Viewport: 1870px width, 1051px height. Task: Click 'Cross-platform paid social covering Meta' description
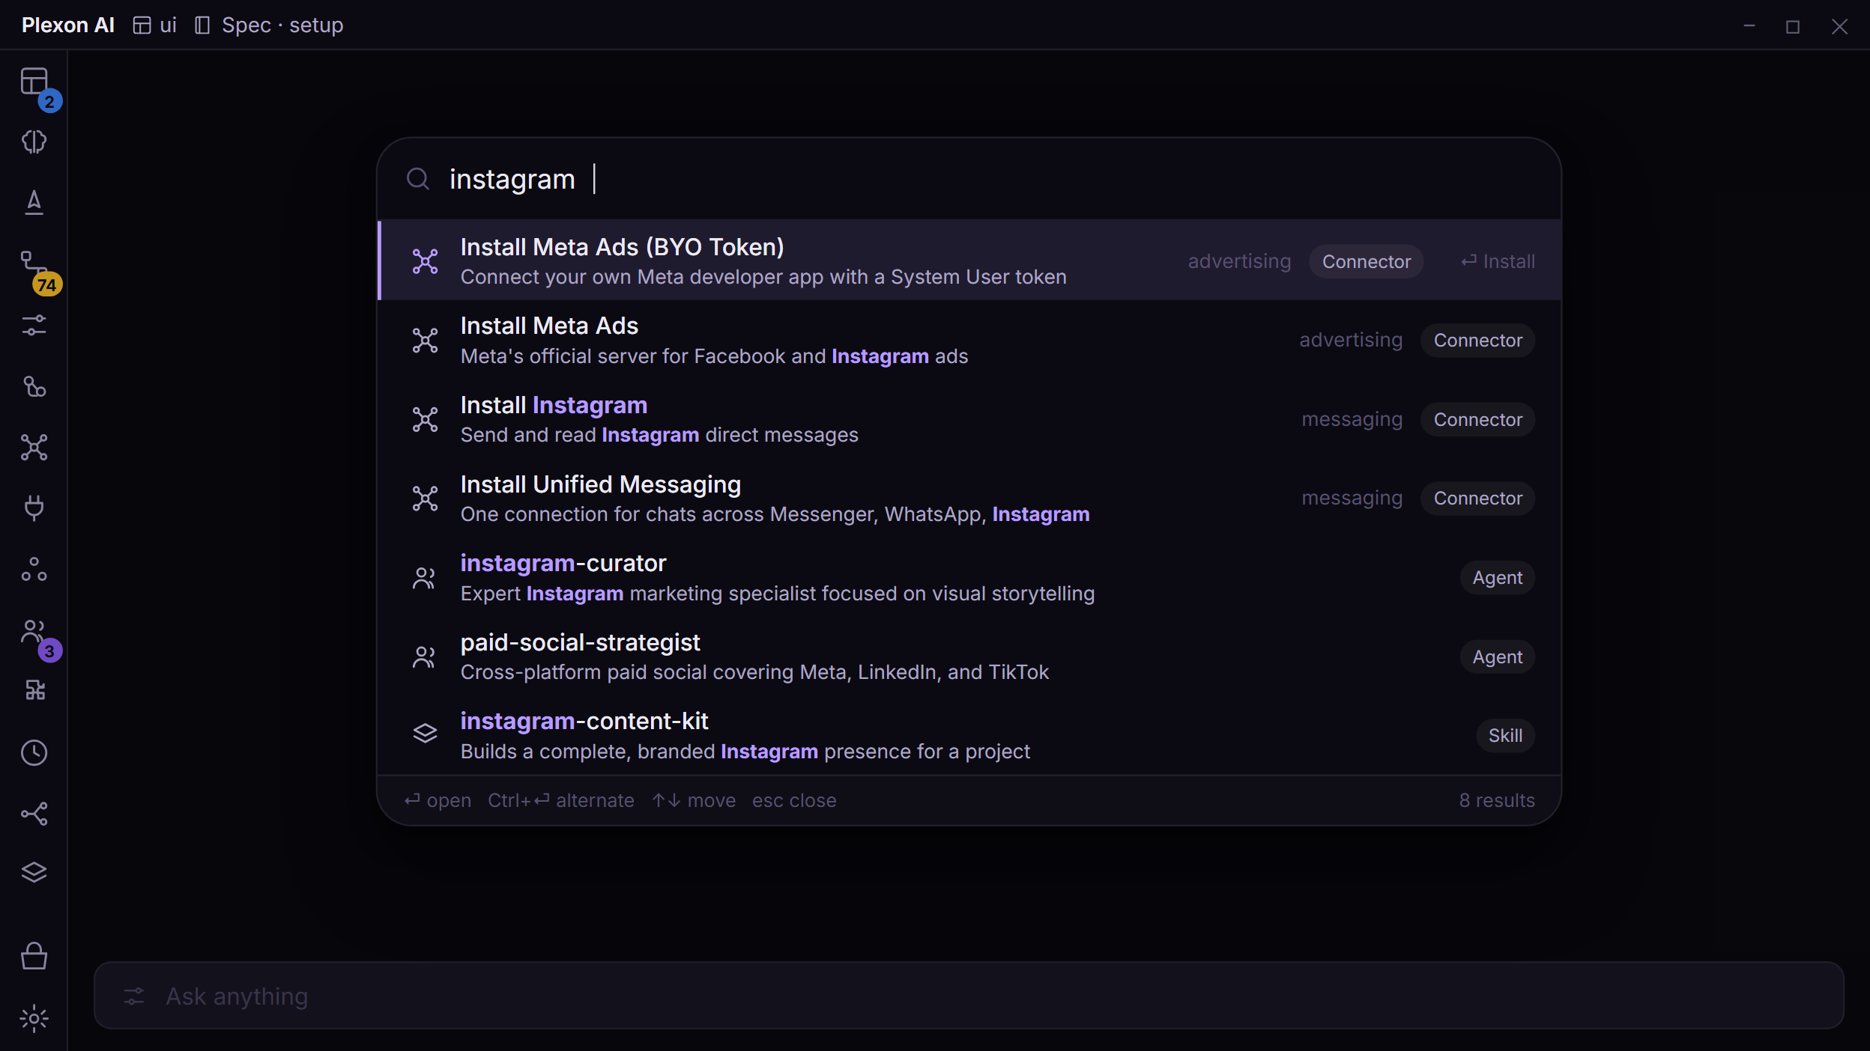754,672
